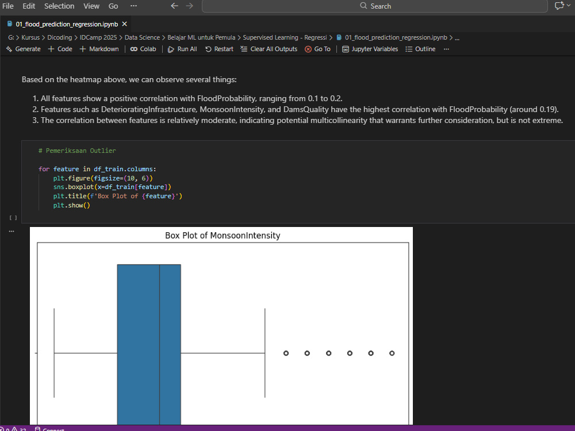Click the sns.boxplot code line

(x=112, y=187)
